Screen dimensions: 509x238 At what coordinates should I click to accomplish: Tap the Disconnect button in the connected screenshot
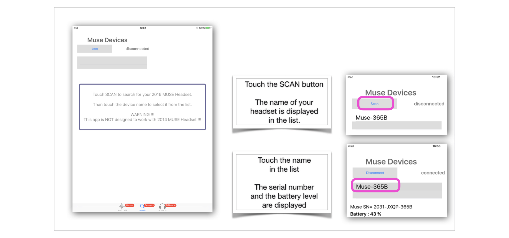tap(375, 173)
